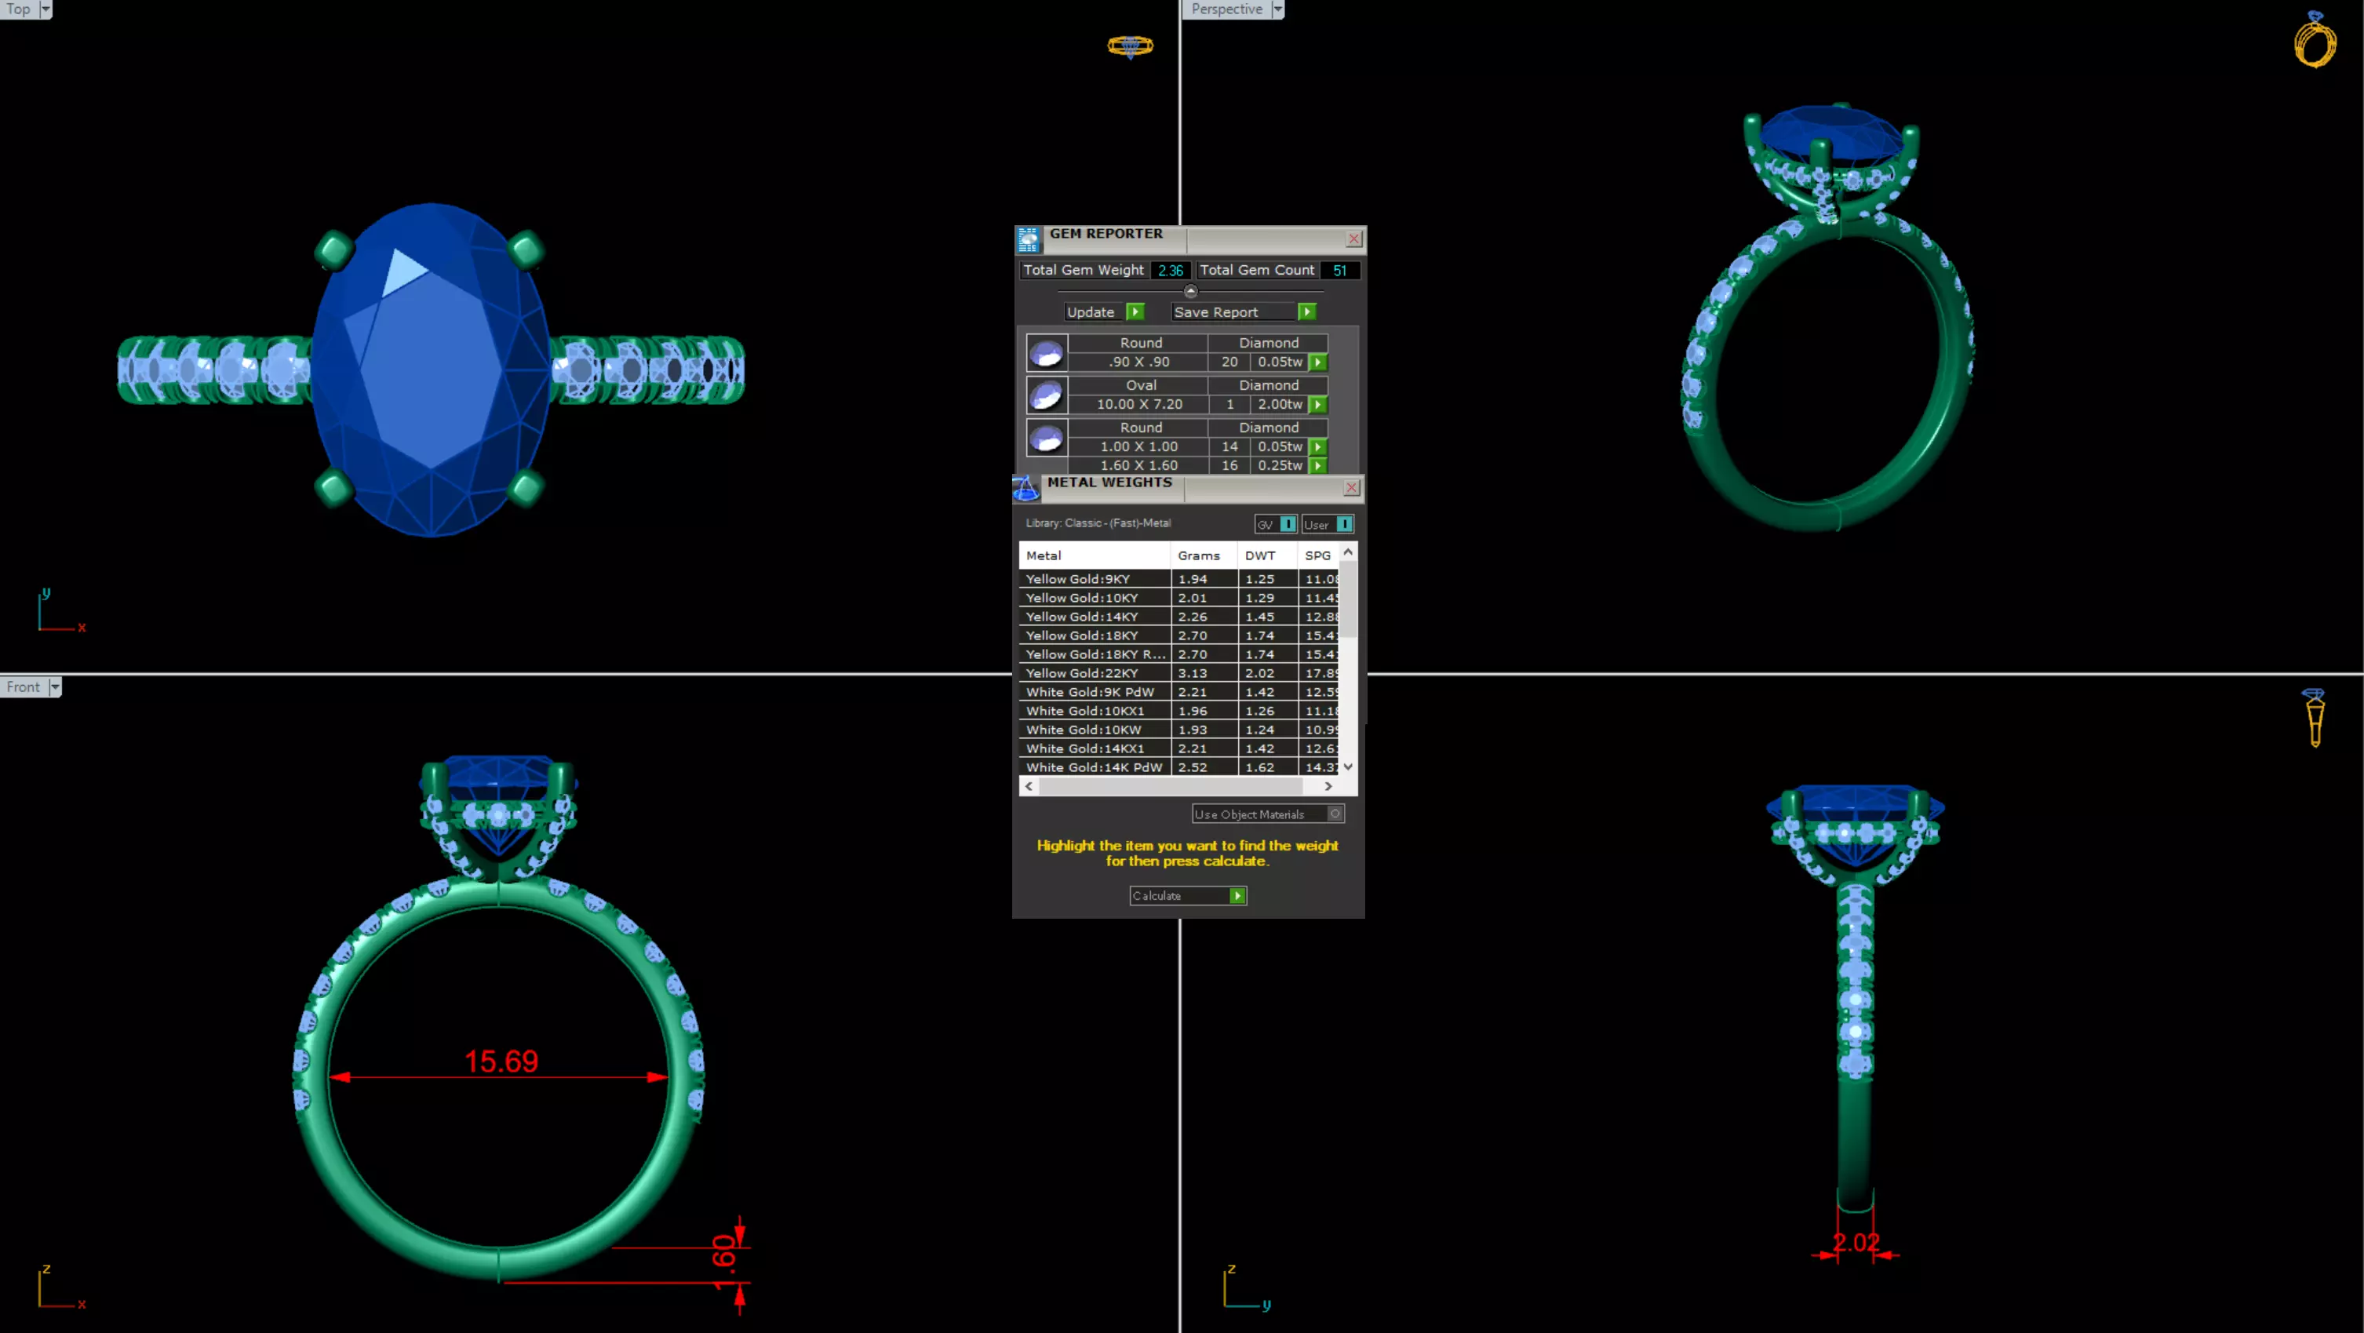
Task: Open the Top viewport dropdown arrow
Action: pos(46,9)
